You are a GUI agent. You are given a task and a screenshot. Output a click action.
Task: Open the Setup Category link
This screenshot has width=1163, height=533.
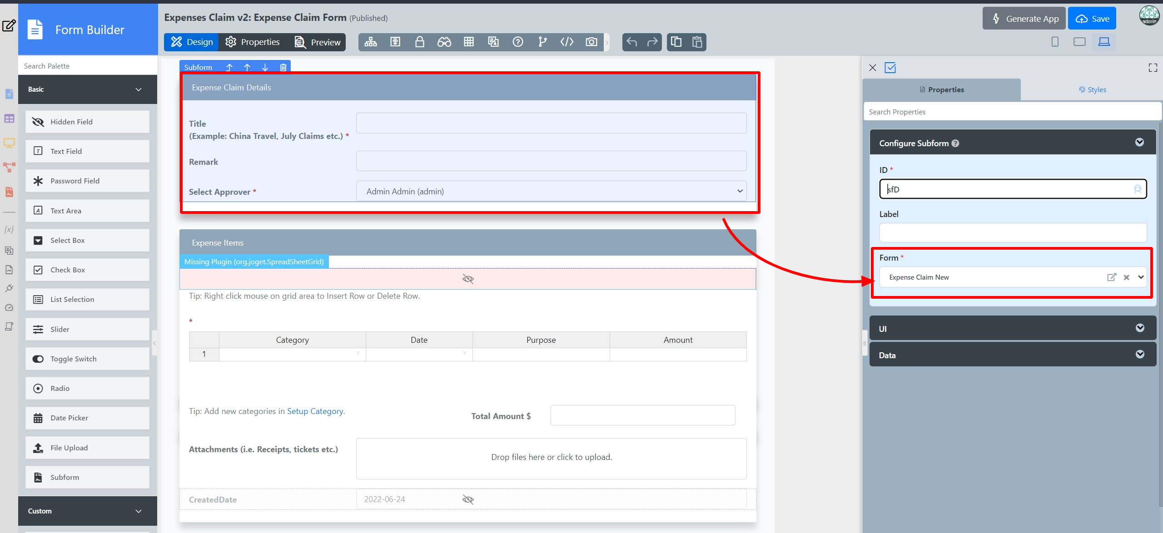[315, 411]
